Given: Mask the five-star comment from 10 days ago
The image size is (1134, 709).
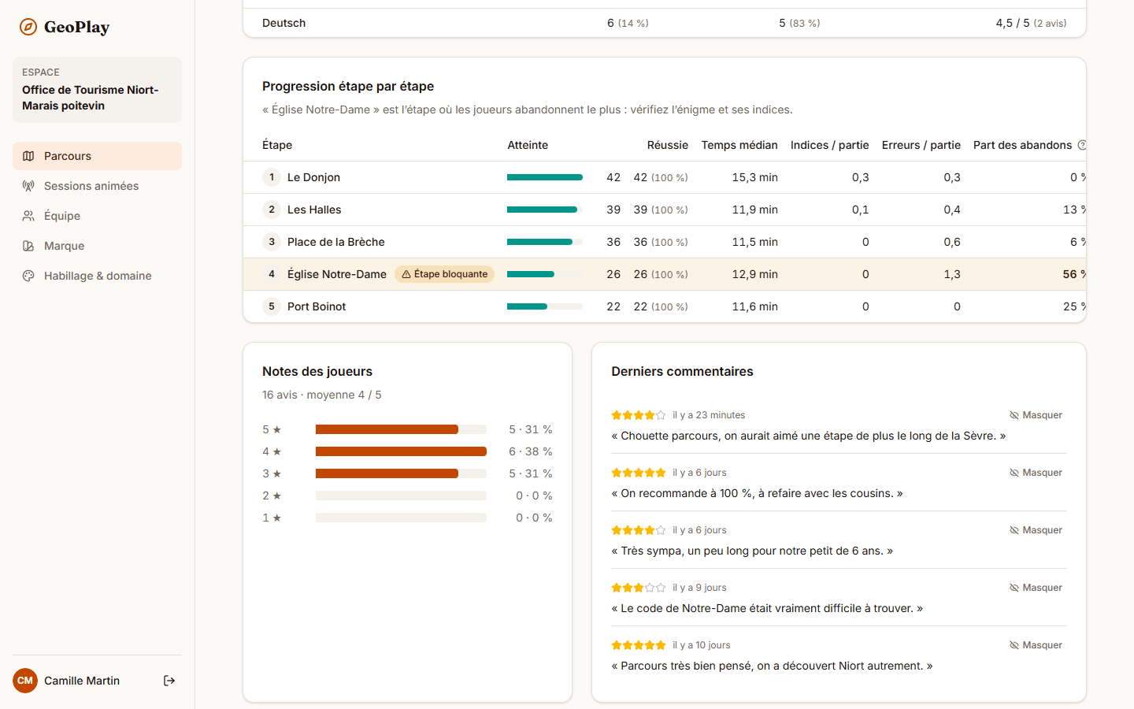Looking at the screenshot, I should [1036, 645].
